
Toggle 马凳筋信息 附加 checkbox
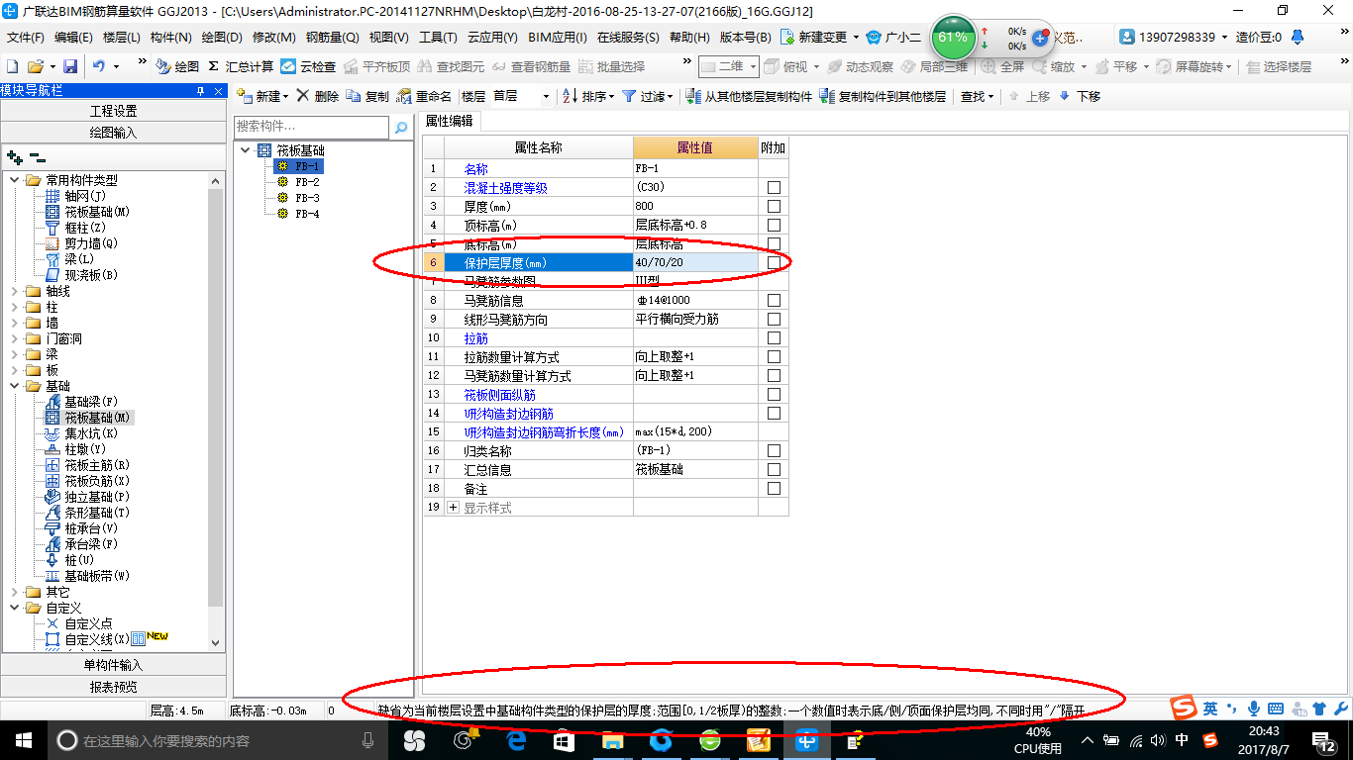pos(774,300)
